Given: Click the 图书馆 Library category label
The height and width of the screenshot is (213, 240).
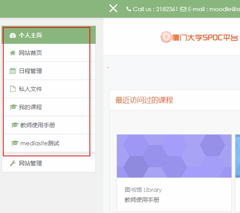Looking at the screenshot, I should [x=143, y=190].
